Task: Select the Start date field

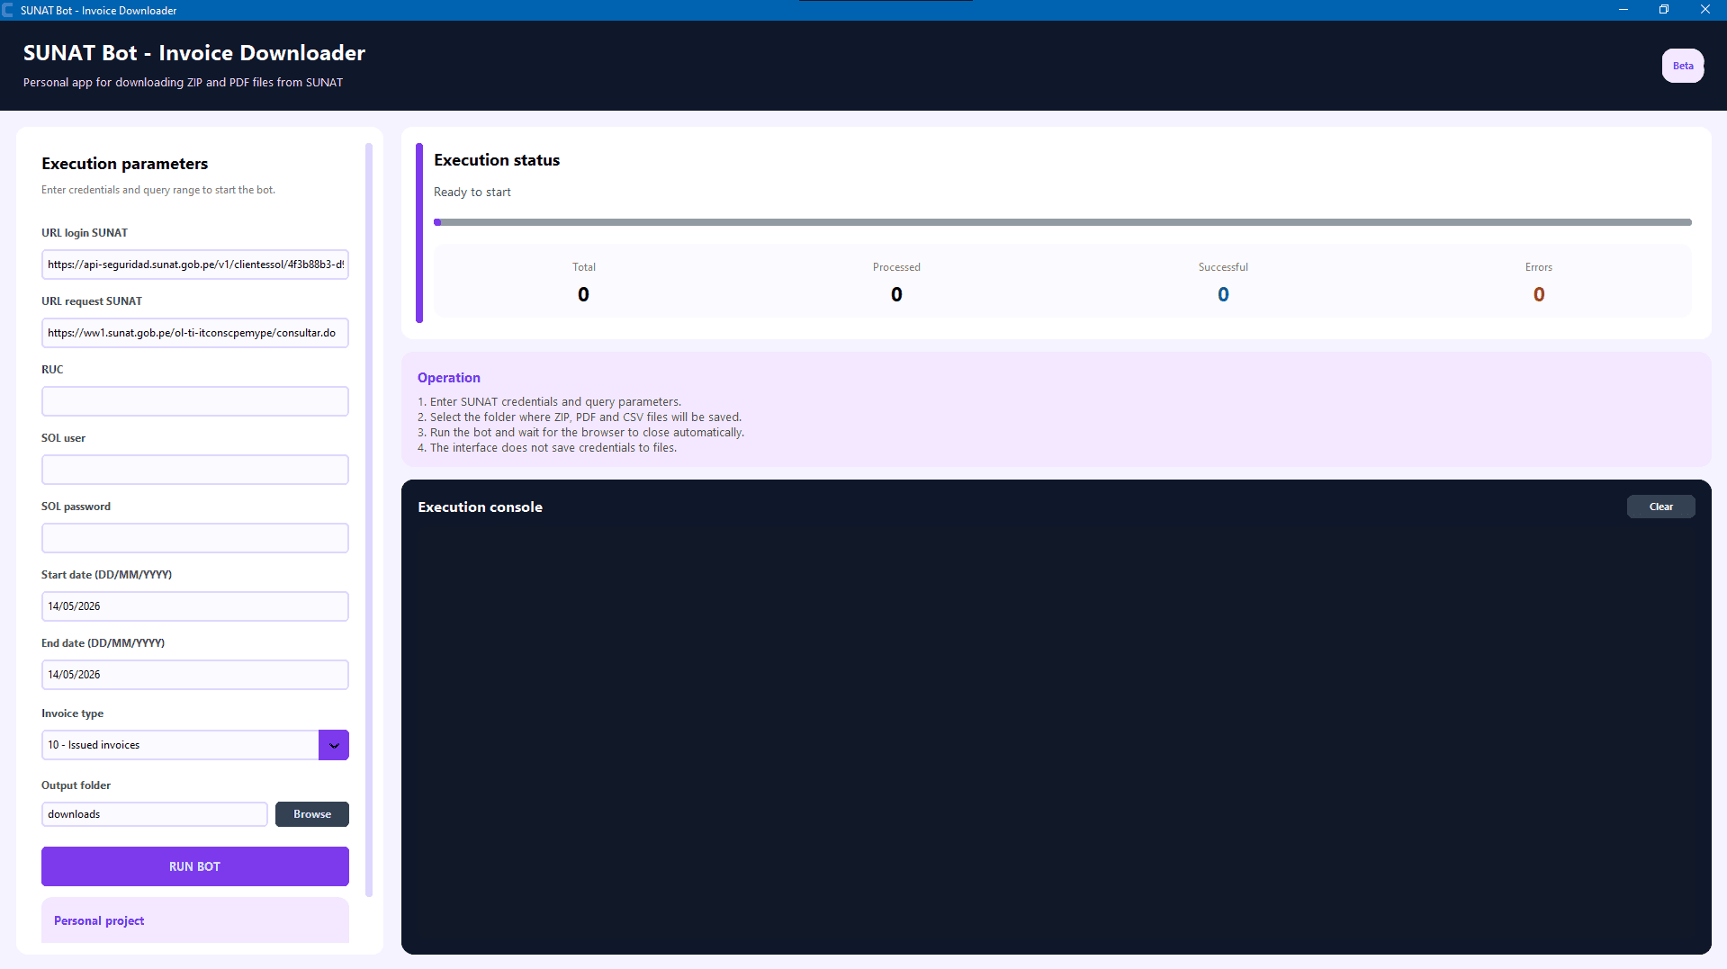Action: coord(194,606)
